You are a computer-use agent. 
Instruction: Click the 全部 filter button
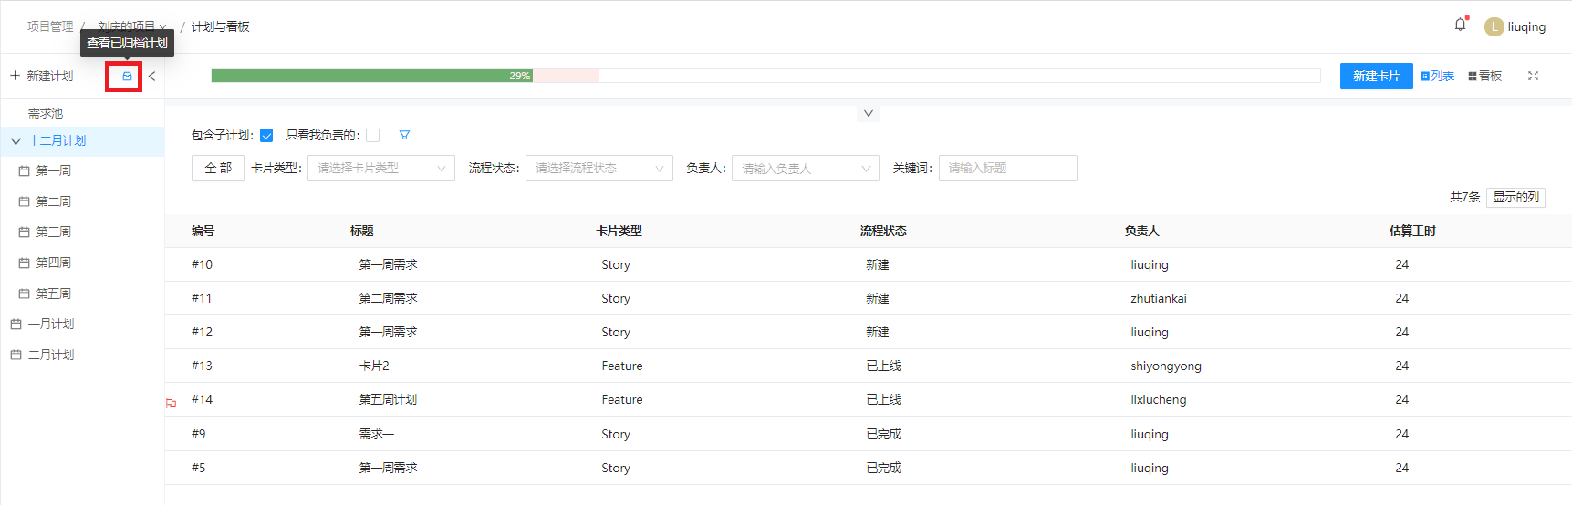[218, 169]
